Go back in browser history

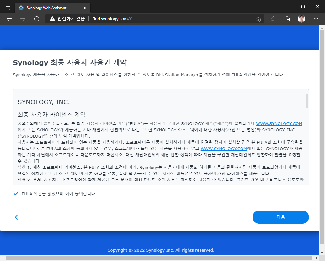click(x=9, y=19)
